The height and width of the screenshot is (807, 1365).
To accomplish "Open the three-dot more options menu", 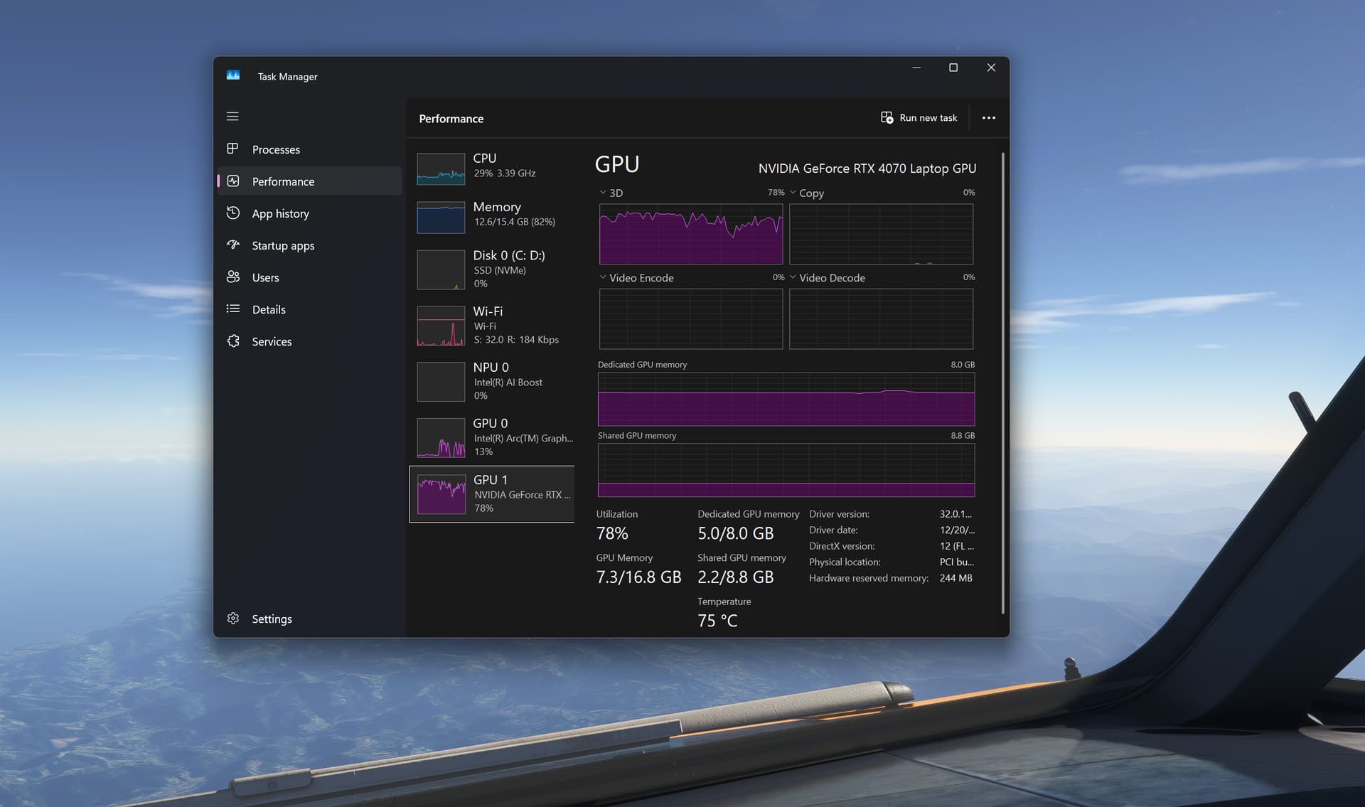I will tap(988, 117).
